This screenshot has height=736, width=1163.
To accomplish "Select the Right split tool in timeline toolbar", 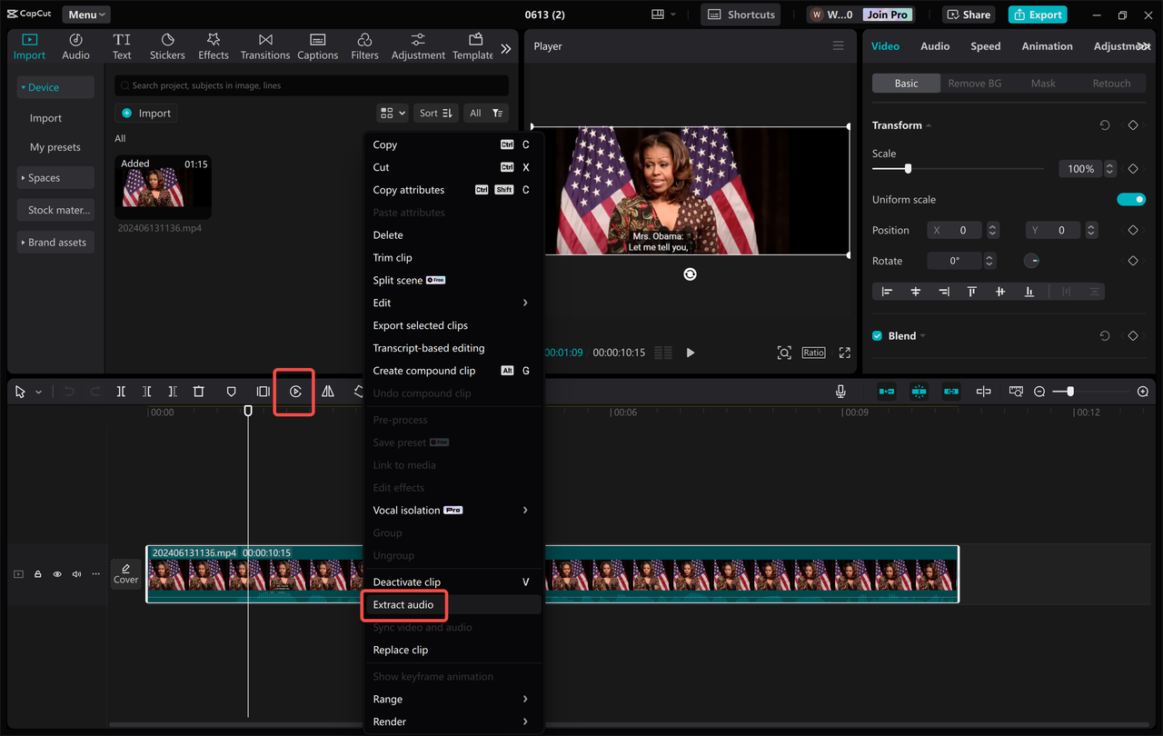I will click(x=172, y=391).
